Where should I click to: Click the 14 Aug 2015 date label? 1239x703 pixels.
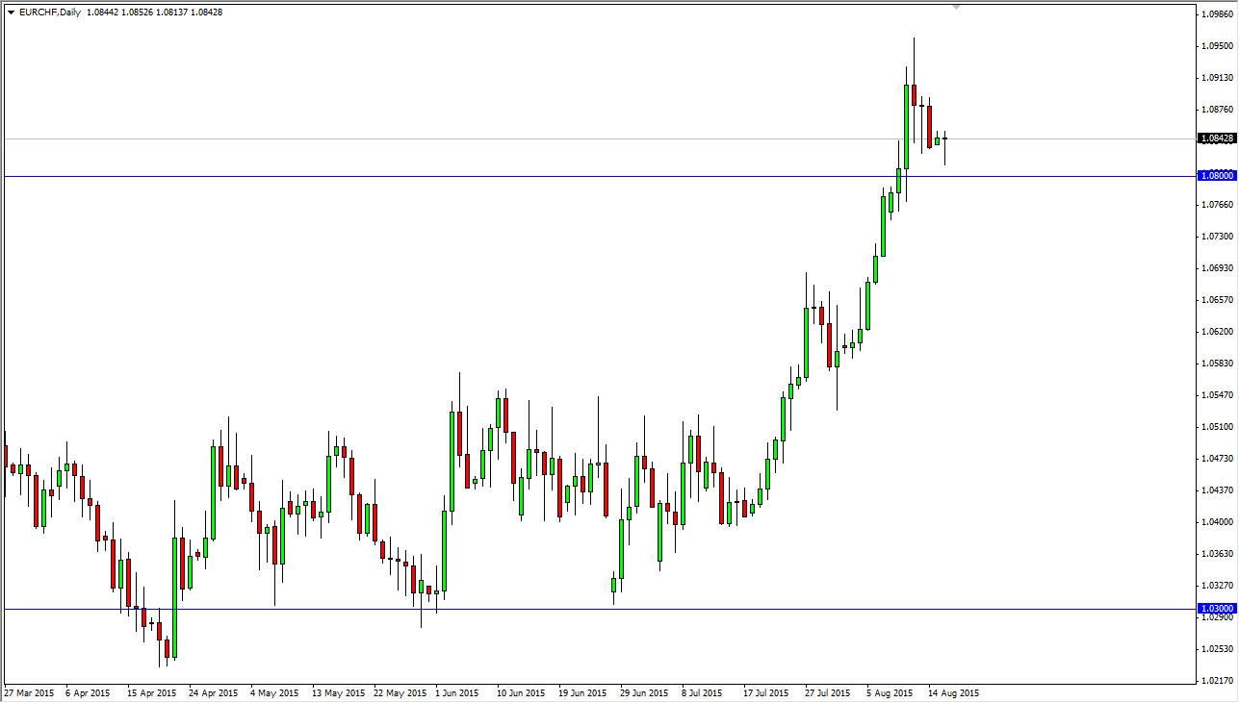pos(954,692)
